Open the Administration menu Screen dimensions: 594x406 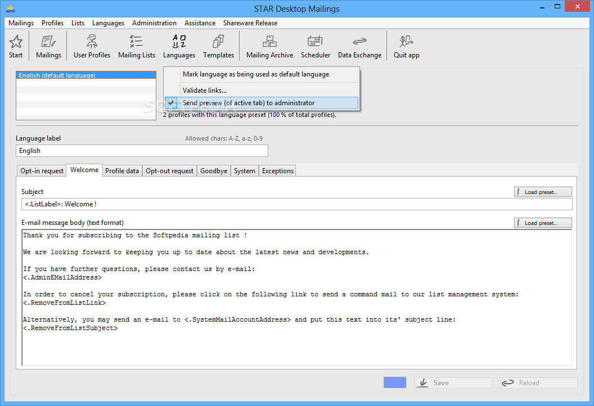[x=154, y=22]
